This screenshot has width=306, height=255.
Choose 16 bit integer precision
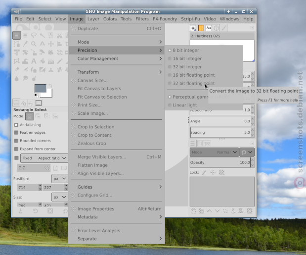[204, 58]
